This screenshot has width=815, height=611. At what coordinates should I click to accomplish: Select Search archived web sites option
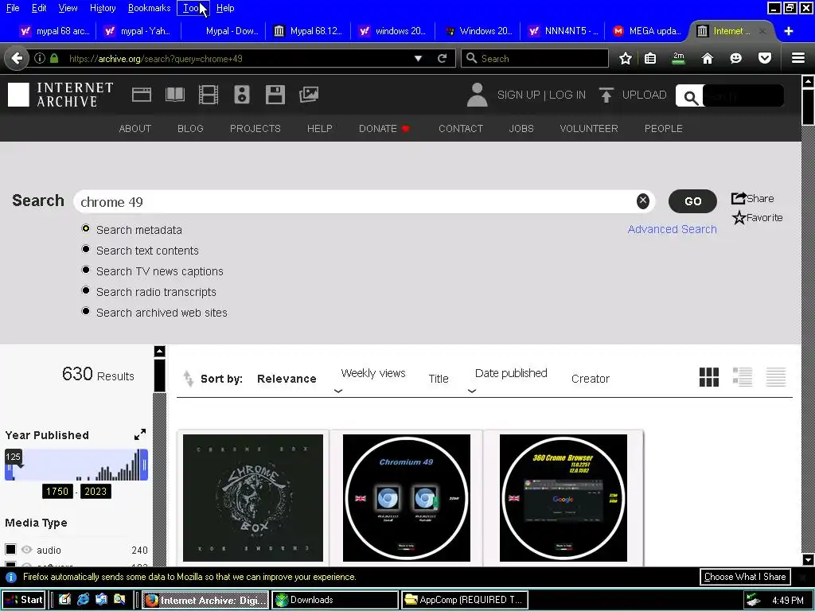[x=86, y=312]
